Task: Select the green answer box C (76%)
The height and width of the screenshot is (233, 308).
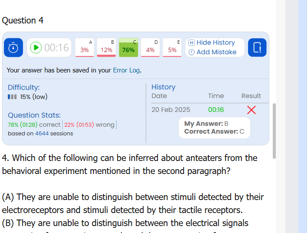Action: (x=128, y=47)
